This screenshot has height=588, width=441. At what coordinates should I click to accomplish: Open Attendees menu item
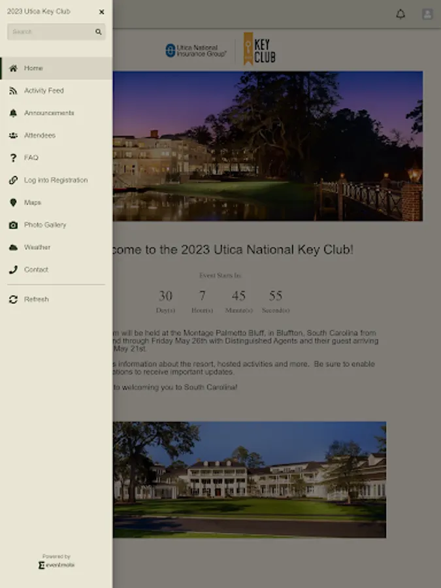56,135
